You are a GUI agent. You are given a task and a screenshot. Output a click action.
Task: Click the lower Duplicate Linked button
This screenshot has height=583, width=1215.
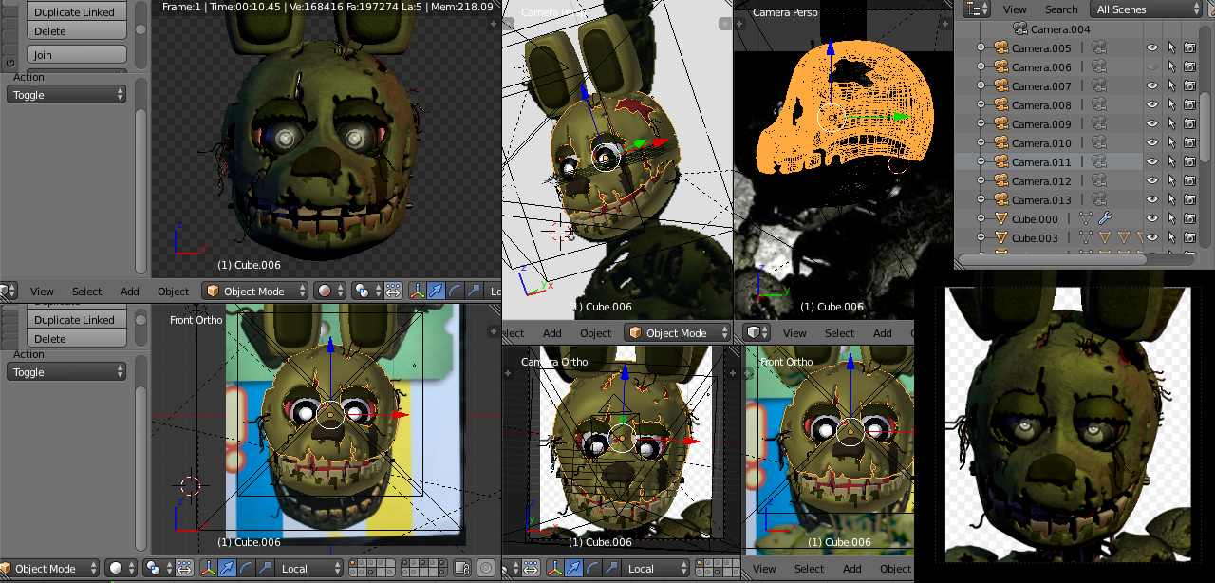coord(77,320)
